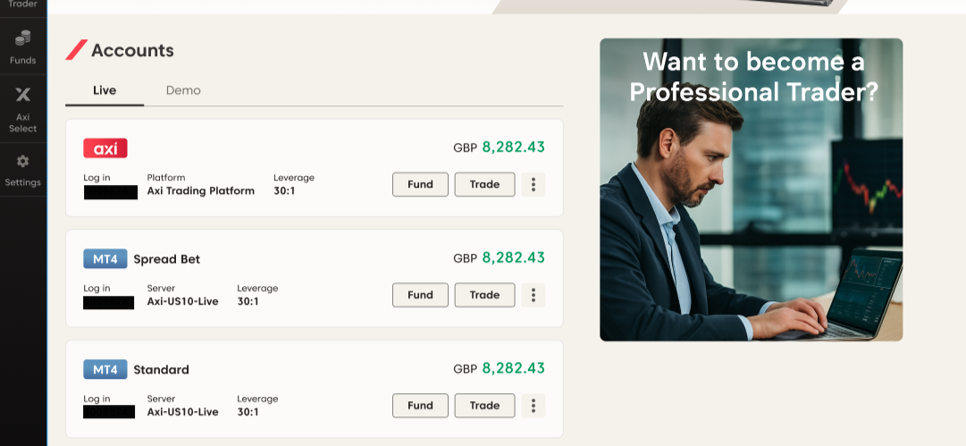Open the Settings gear icon
The width and height of the screenshot is (966, 446).
(x=23, y=162)
